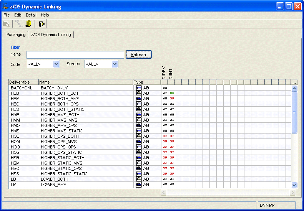Click the search/find toolbar icon

7,24
